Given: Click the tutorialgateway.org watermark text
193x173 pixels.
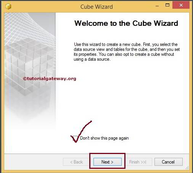Looking at the screenshot, I should [50, 79].
